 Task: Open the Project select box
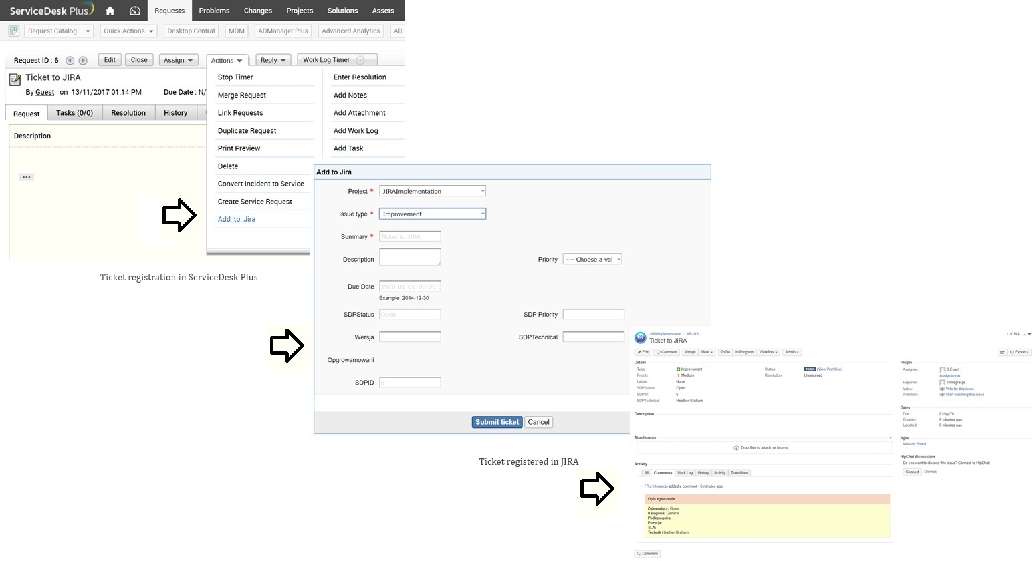(x=433, y=191)
